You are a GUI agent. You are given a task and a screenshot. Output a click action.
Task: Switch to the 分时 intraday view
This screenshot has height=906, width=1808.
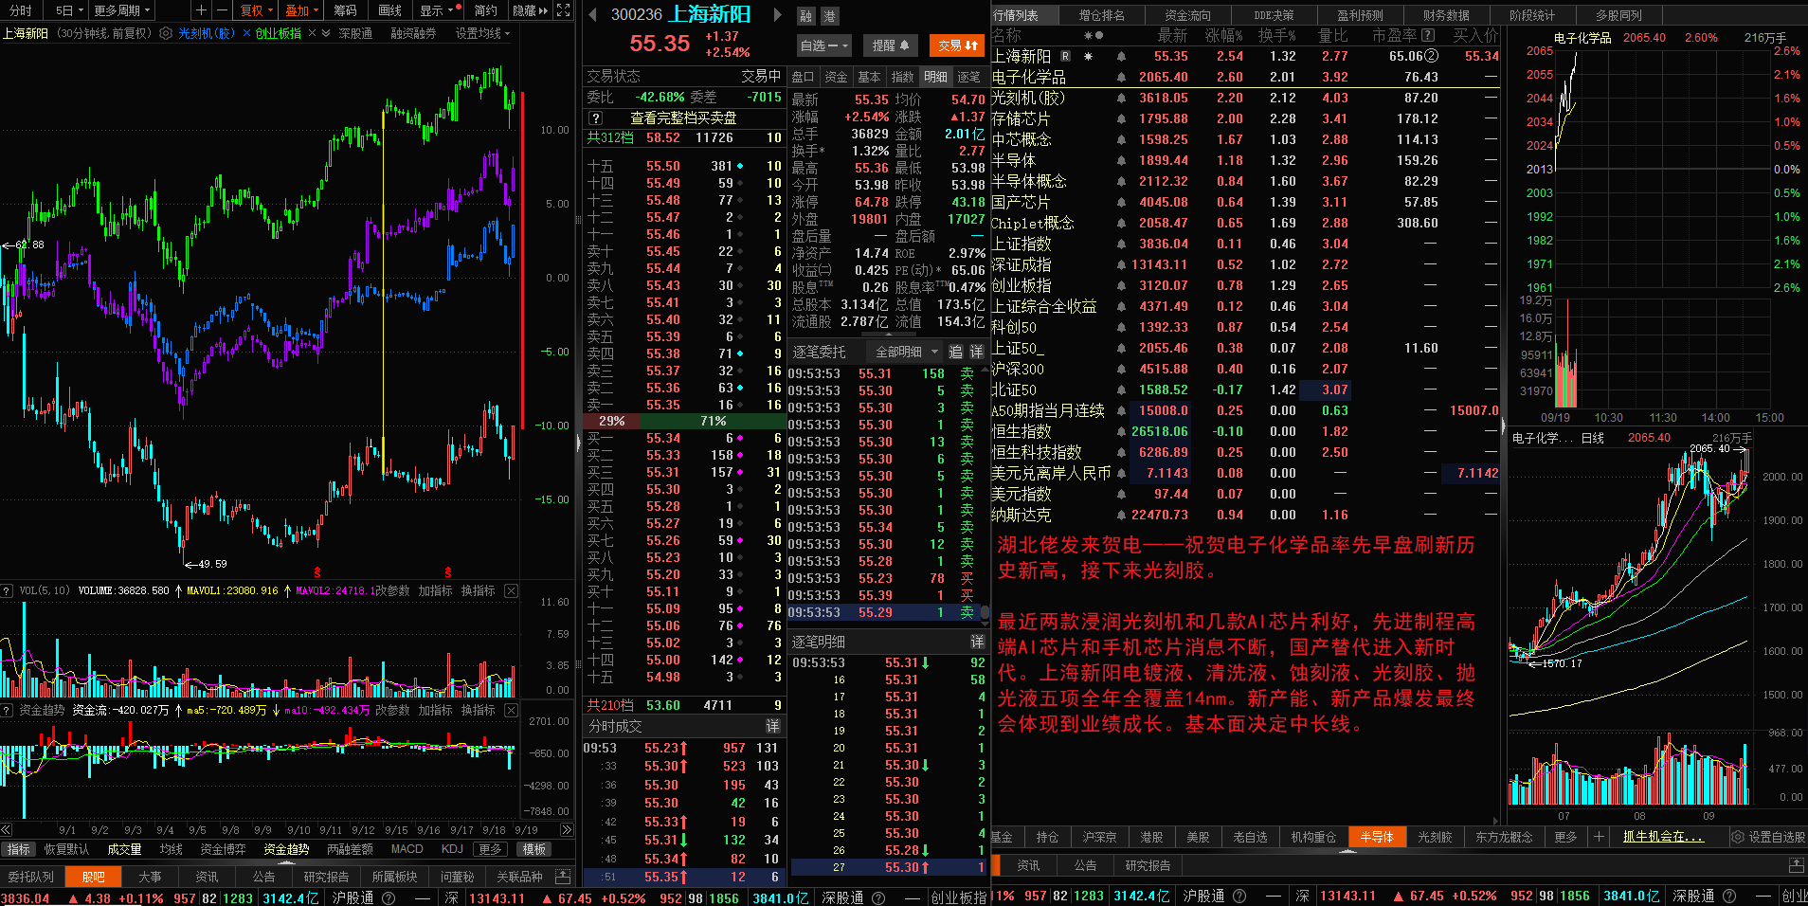(x=20, y=10)
